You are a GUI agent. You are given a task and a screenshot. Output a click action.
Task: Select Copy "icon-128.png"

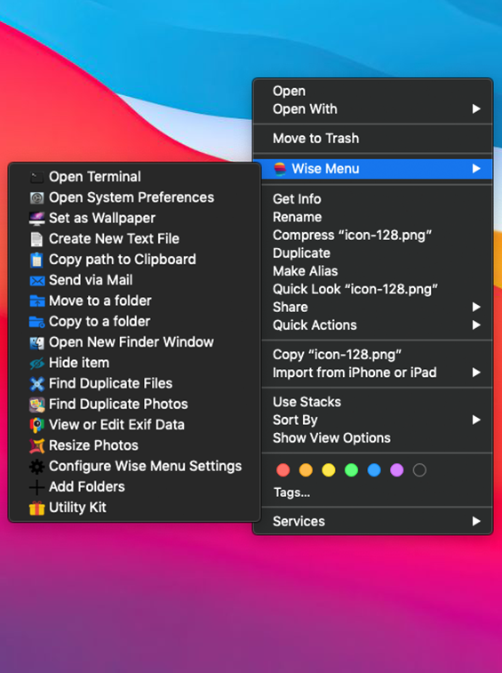click(x=372, y=354)
